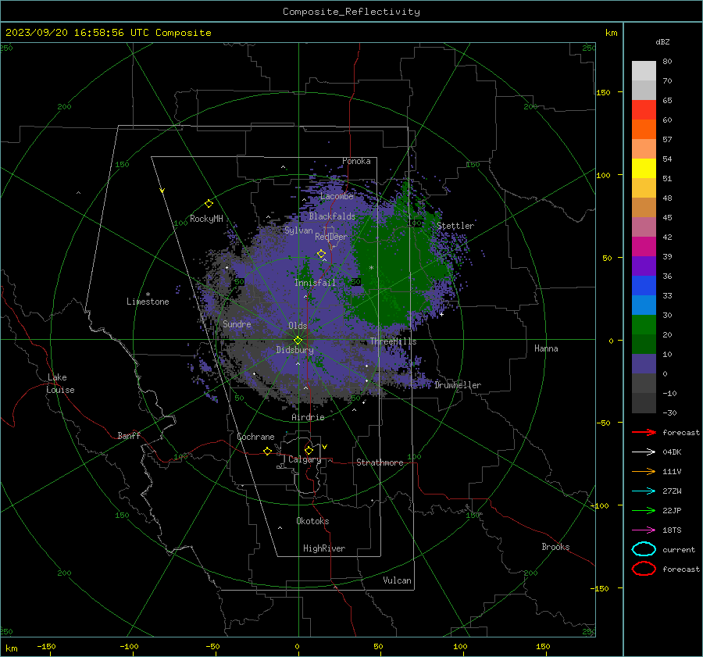The height and width of the screenshot is (657, 703).
Task: Click the orange 111V arrow legend icon
Action: tap(644, 471)
